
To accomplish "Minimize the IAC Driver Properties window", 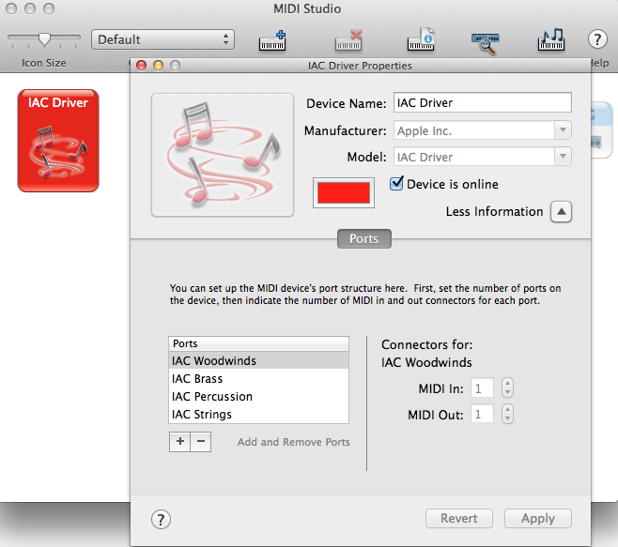I will coord(158,65).
